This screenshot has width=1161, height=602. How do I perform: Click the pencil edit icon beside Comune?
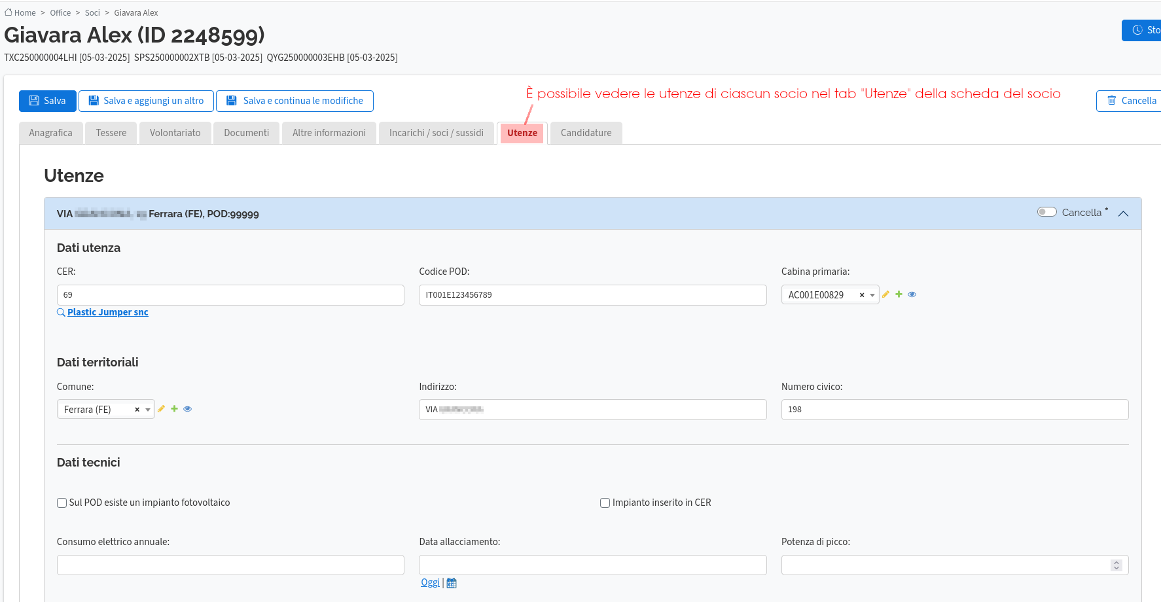click(x=161, y=409)
